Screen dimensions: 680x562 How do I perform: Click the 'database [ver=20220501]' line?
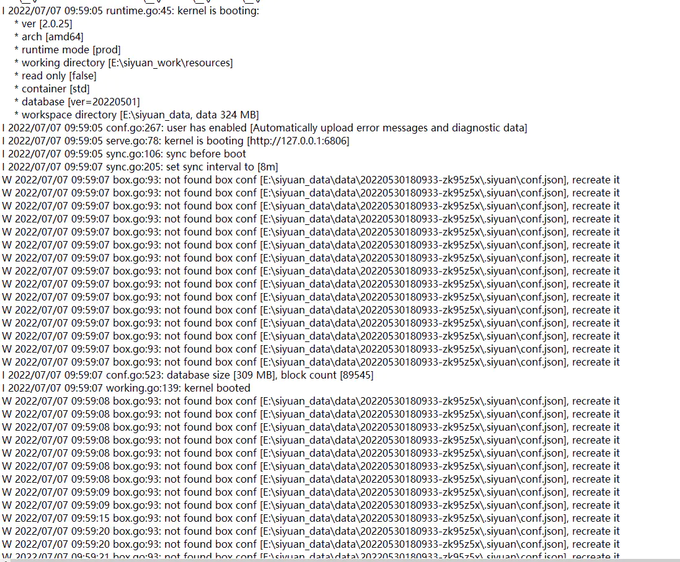(77, 102)
